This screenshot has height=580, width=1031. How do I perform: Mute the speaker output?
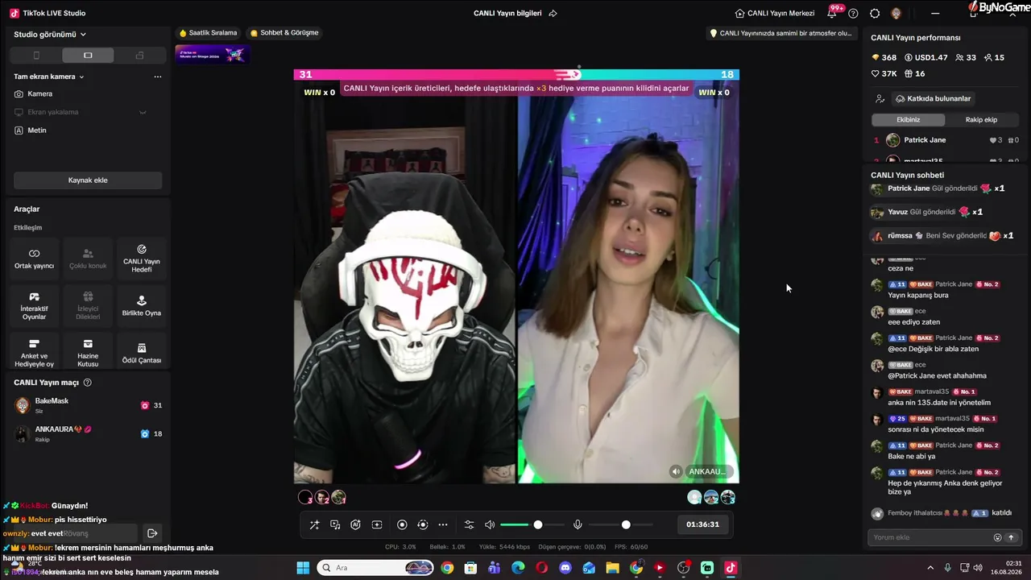(x=490, y=524)
